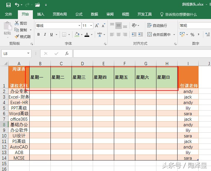This screenshot has width=211, height=171.
Task: Click Merge and Center (合并后居中)
Action: (159, 34)
